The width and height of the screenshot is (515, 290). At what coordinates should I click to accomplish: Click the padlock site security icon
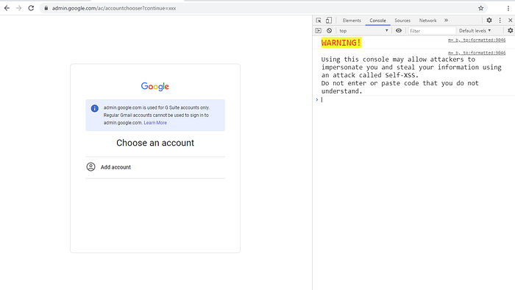pyautogui.click(x=46, y=8)
